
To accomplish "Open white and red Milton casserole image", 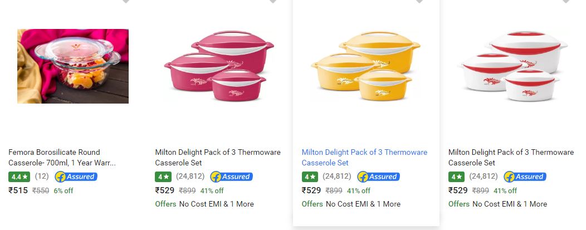I will click(512, 66).
